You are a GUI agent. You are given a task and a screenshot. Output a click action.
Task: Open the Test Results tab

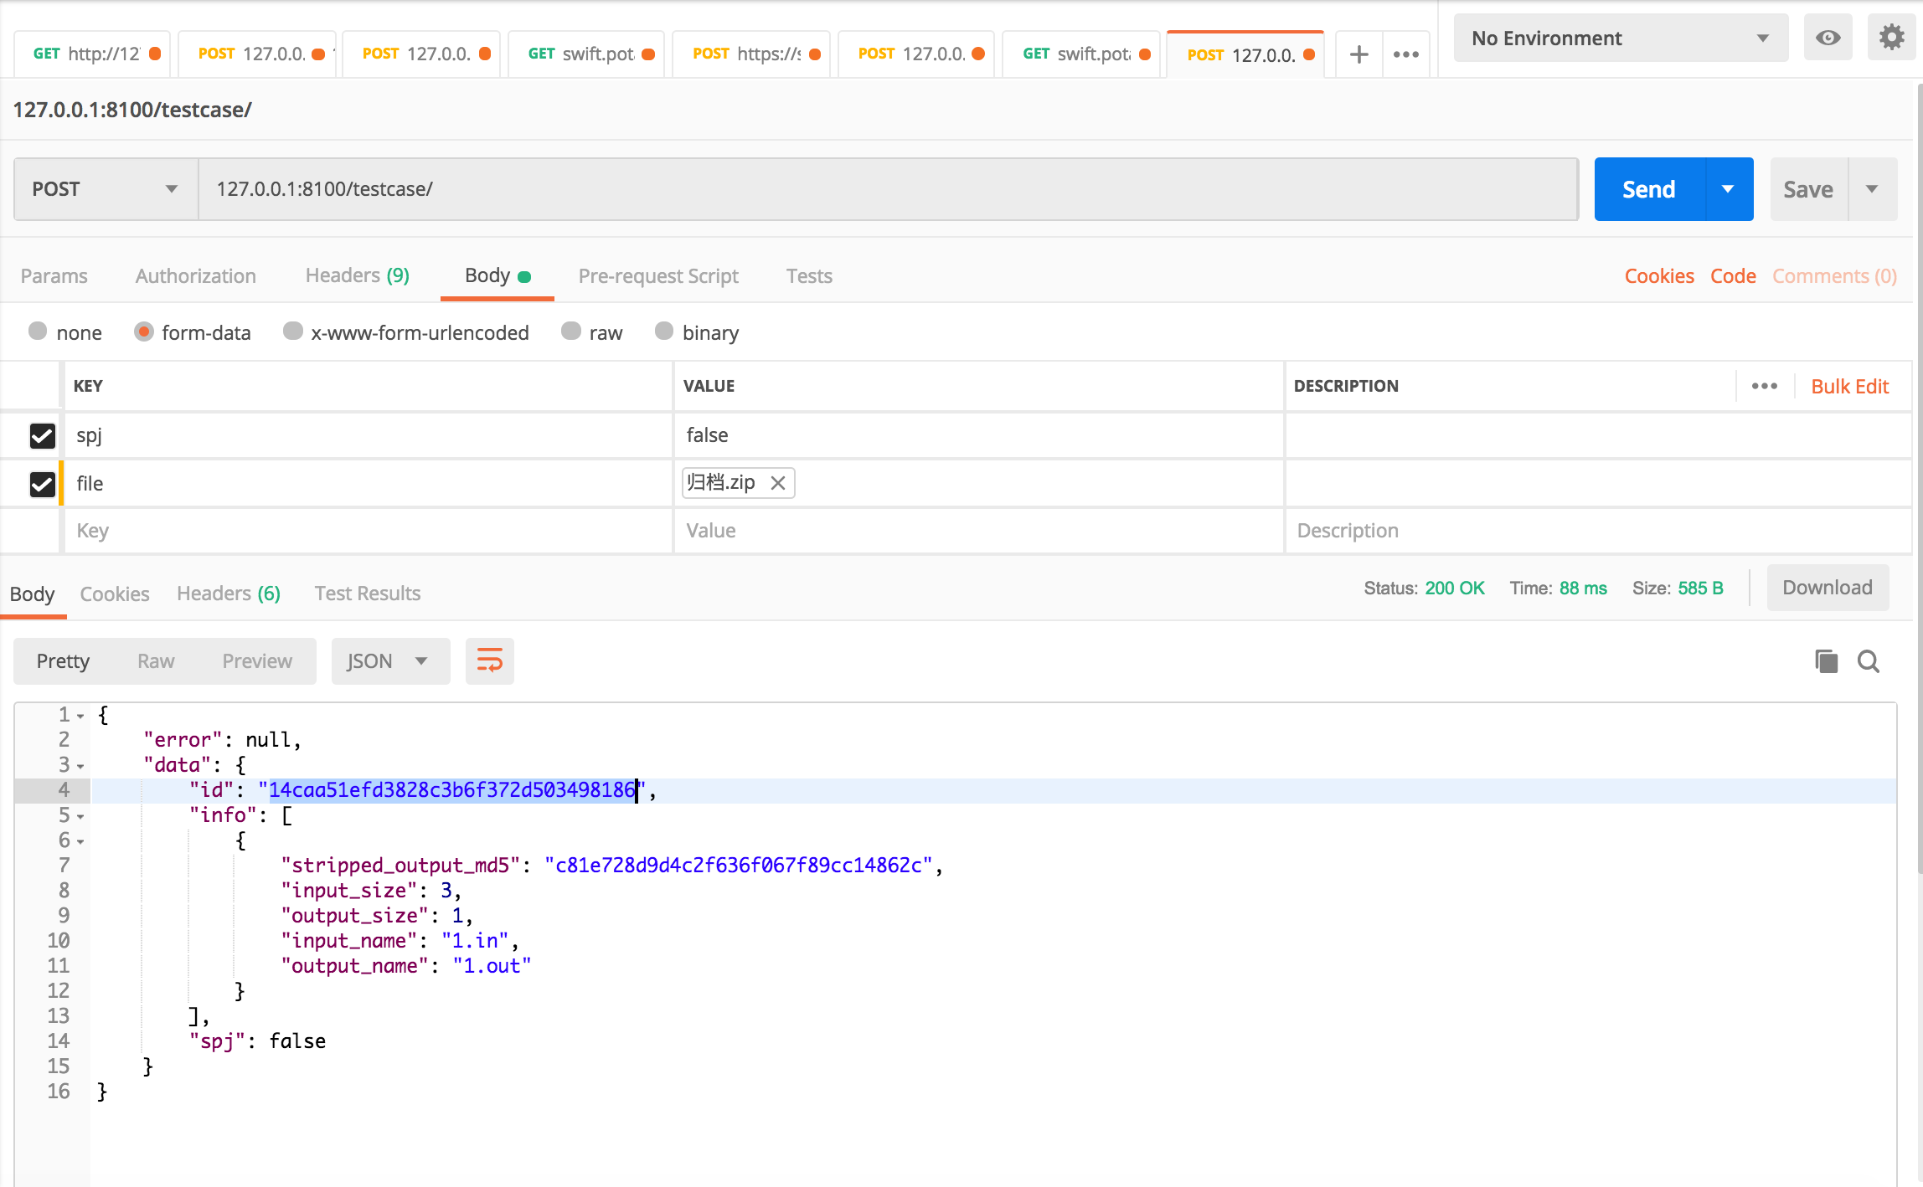click(367, 593)
